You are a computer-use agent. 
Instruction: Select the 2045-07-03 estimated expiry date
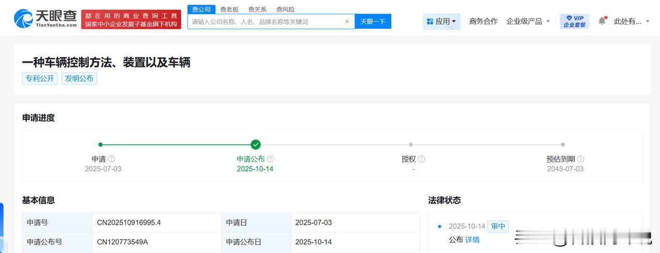pyautogui.click(x=565, y=169)
